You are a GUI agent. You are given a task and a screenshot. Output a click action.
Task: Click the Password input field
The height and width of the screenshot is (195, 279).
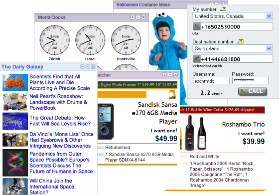pyautogui.click(x=250, y=81)
